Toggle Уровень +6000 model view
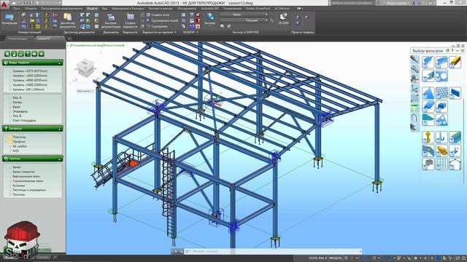467x262 pixels. pos(30,80)
